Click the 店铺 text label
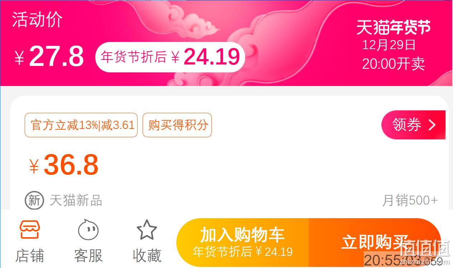Image resolution: width=453 pixels, height=268 pixels. point(30,256)
